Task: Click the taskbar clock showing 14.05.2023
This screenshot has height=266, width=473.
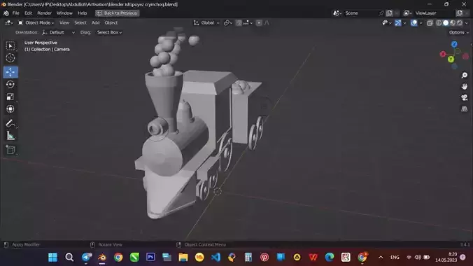Action: point(446,257)
